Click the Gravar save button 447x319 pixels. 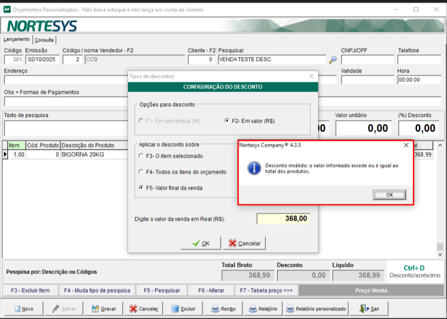coord(104,308)
